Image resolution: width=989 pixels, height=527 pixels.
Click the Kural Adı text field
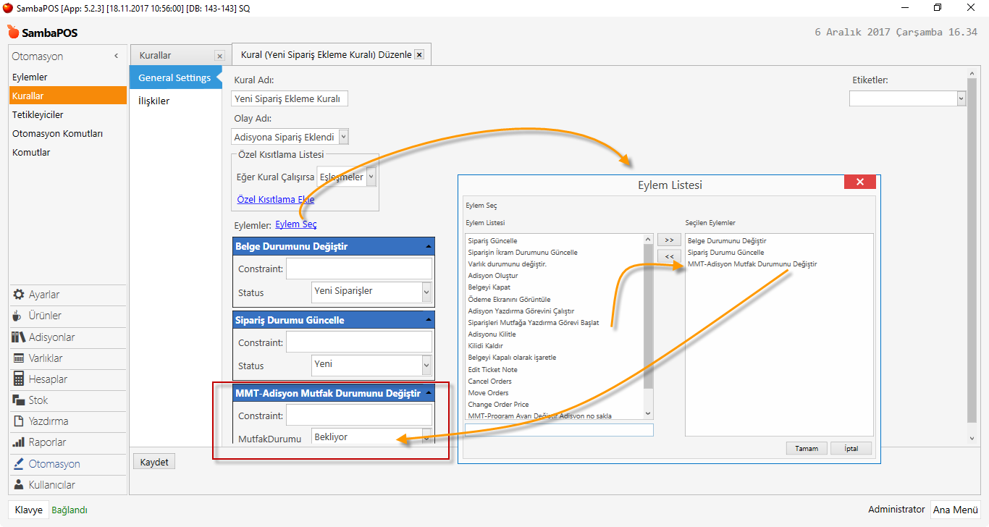tap(290, 99)
